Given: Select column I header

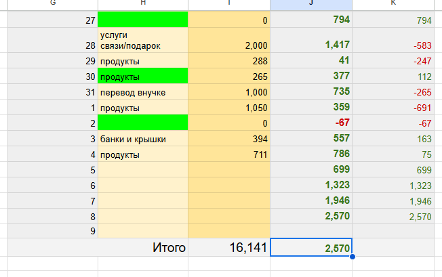Looking at the screenshot, I should (229, 5).
